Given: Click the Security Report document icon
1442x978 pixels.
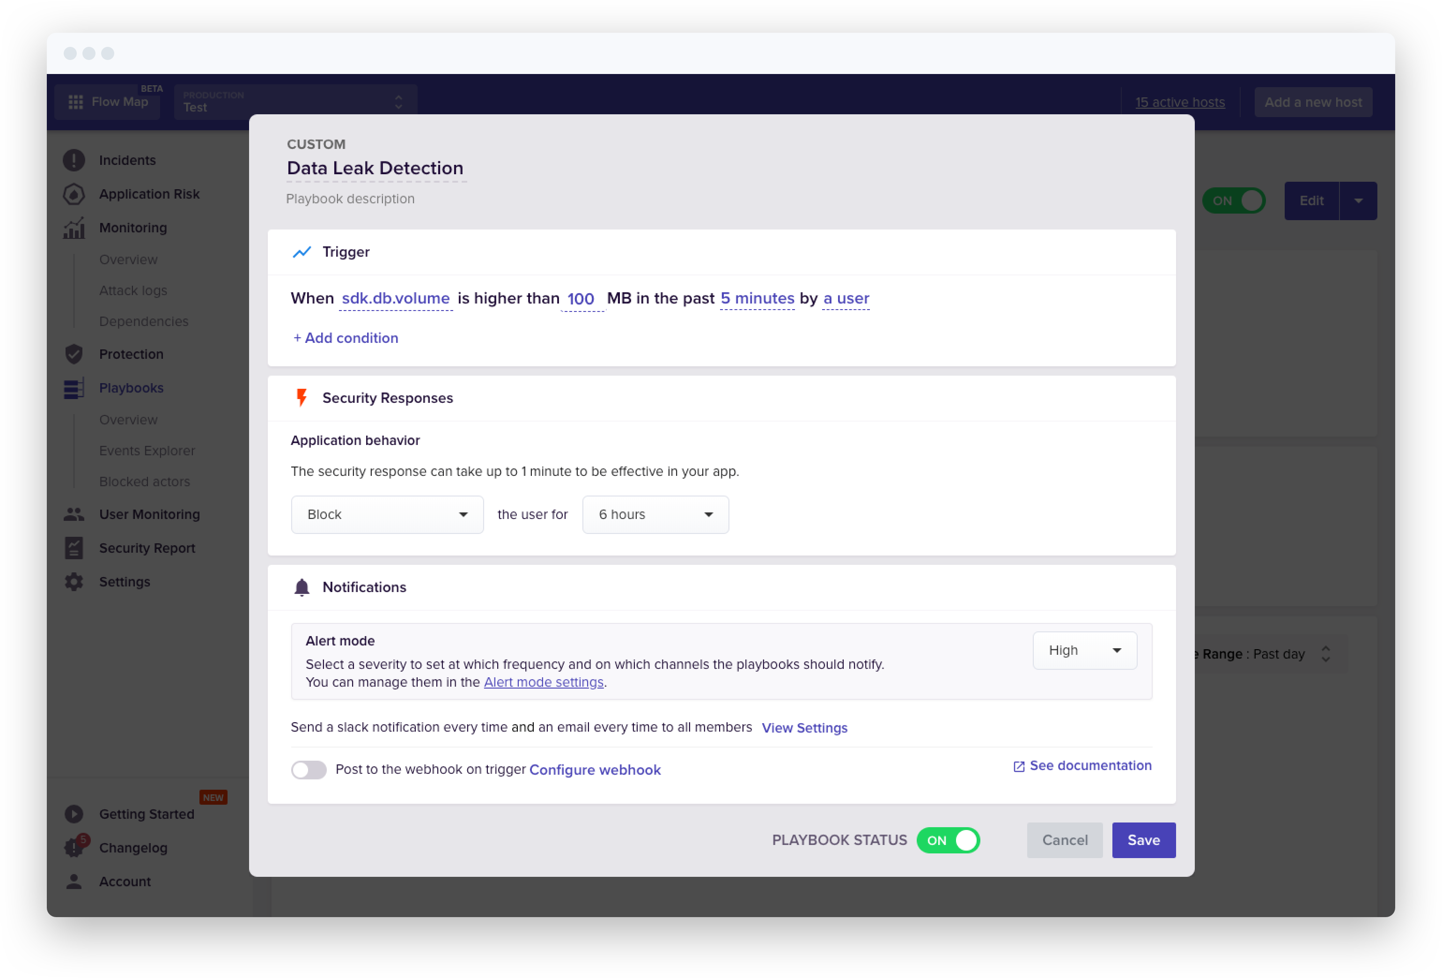Looking at the screenshot, I should click(x=74, y=548).
